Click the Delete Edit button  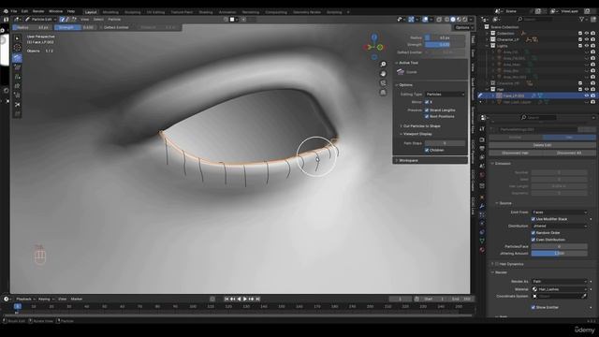click(542, 145)
